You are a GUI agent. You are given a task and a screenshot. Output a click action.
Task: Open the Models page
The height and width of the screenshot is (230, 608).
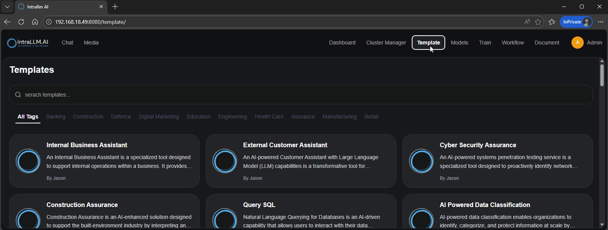[459, 43]
